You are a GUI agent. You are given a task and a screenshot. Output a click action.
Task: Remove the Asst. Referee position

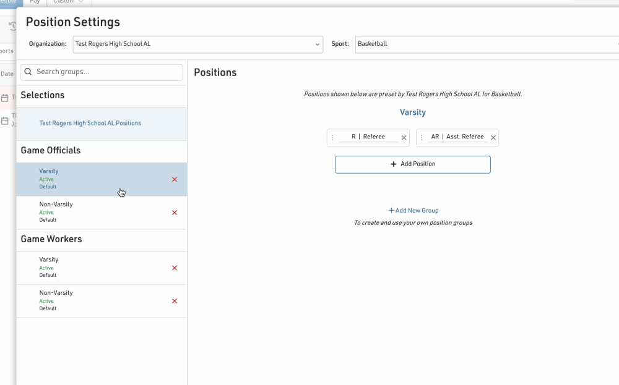coord(493,138)
